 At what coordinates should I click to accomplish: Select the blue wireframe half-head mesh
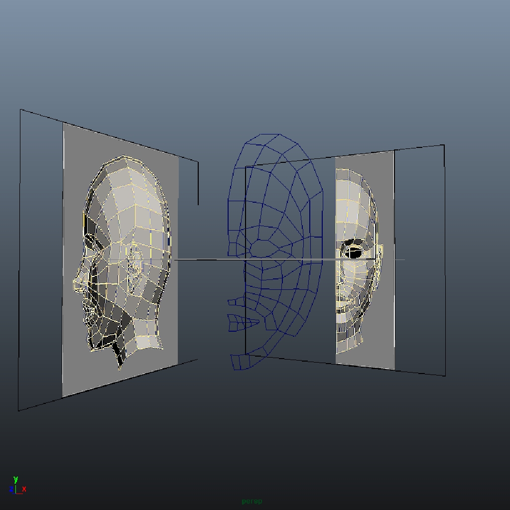pos(275,251)
